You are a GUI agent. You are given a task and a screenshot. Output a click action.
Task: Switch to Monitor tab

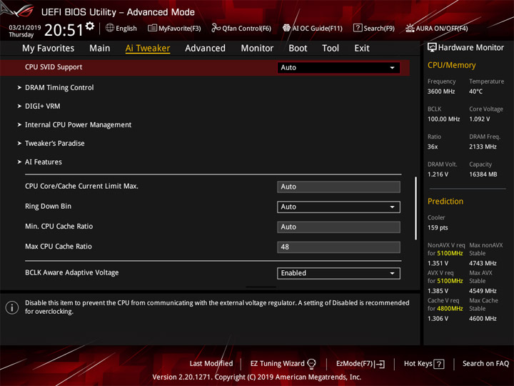(x=257, y=49)
